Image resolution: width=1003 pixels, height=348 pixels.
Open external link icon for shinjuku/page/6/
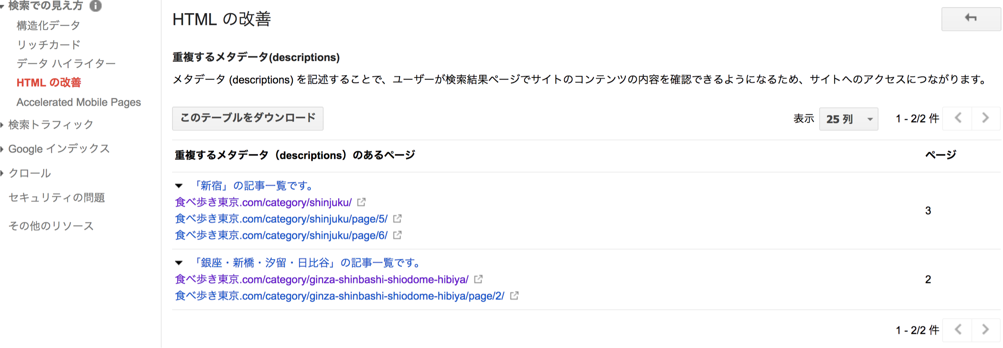(397, 235)
